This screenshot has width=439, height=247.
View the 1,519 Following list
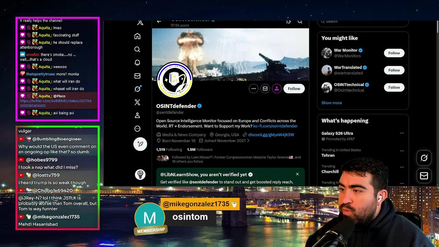[x=169, y=150]
